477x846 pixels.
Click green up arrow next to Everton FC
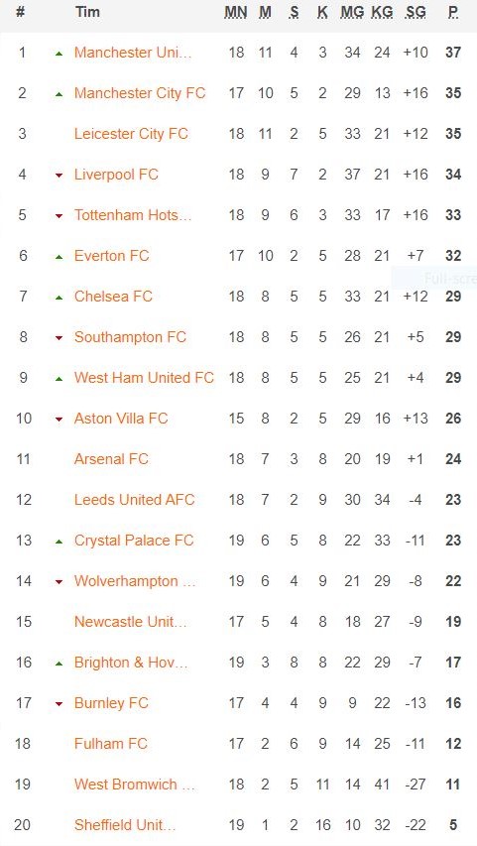click(59, 257)
